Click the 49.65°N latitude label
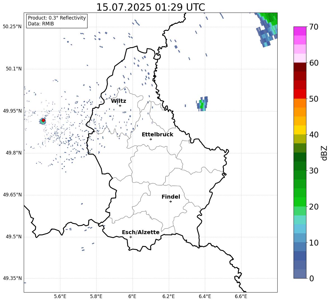331x302 pixels. tap(12, 195)
